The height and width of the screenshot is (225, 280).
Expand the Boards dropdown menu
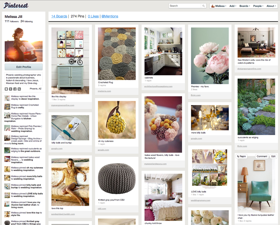tap(244, 6)
